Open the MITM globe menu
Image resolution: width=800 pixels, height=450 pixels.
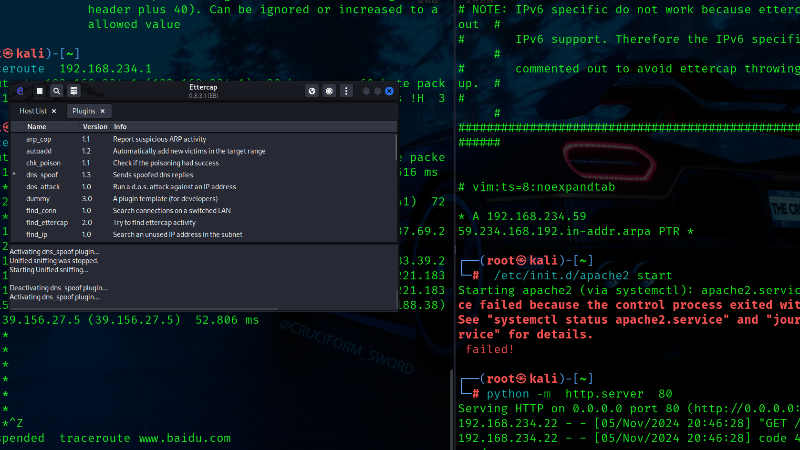point(312,91)
